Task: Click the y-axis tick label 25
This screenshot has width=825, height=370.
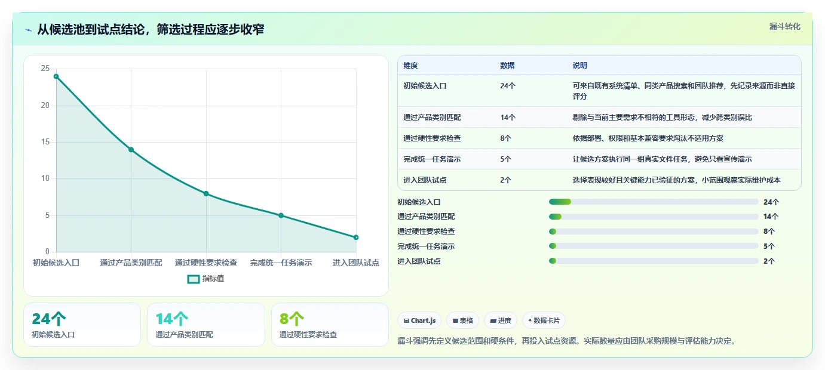Action: [x=45, y=69]
